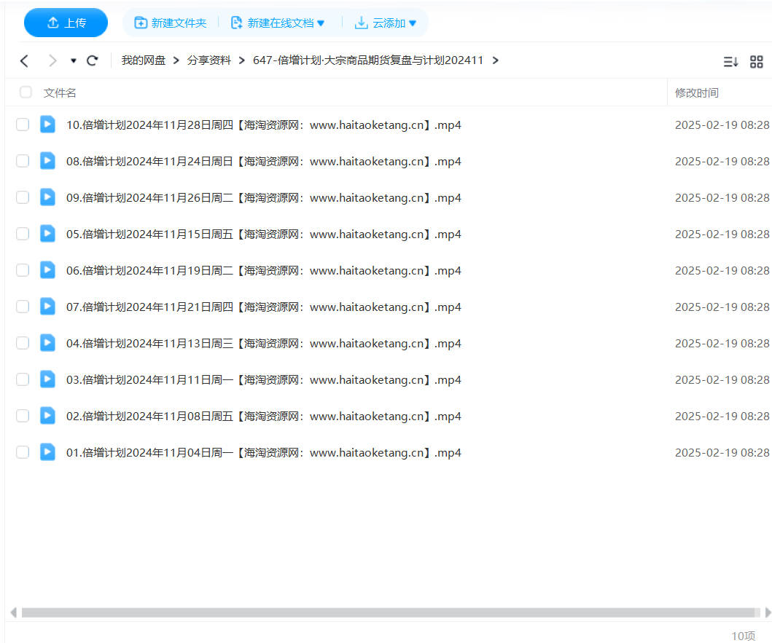Image resolution: width=772 pixels, height=643 pixels.
Task: Check the box for file 06. 11月19日
Action: 23,270
